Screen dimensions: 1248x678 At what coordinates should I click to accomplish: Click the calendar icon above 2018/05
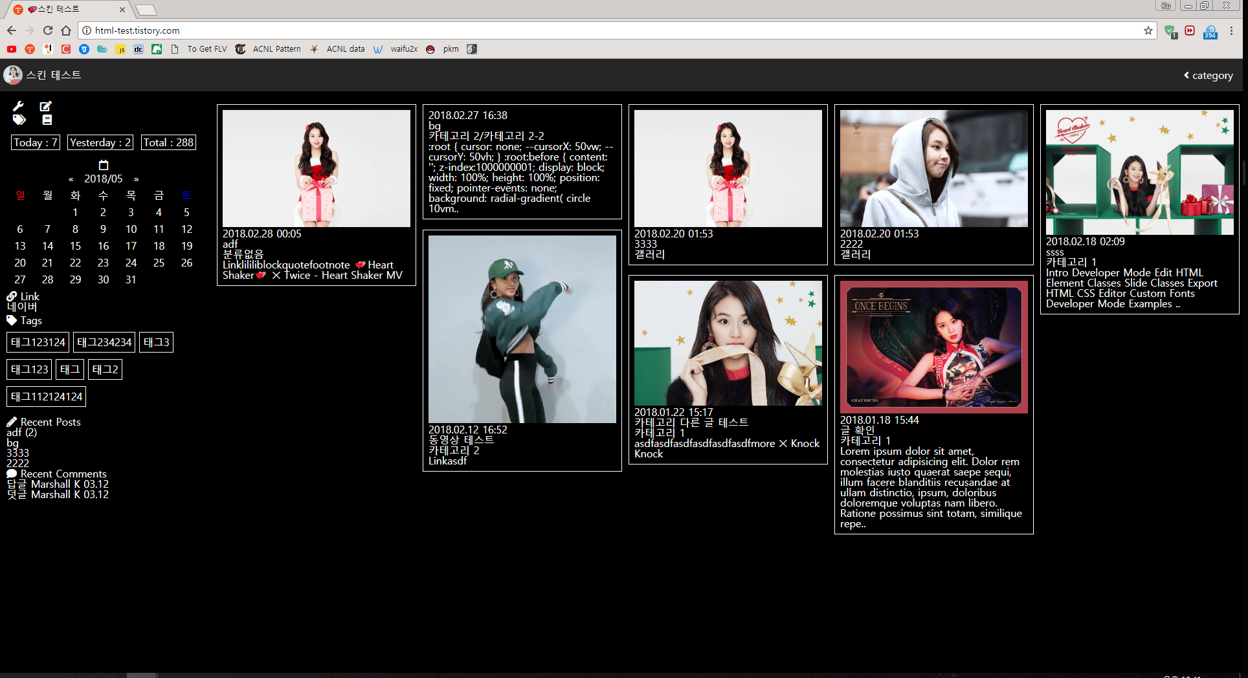(x=103, y=165)
